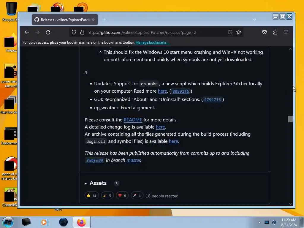Open the Firefox desktop shortcut

pos(11,44)
